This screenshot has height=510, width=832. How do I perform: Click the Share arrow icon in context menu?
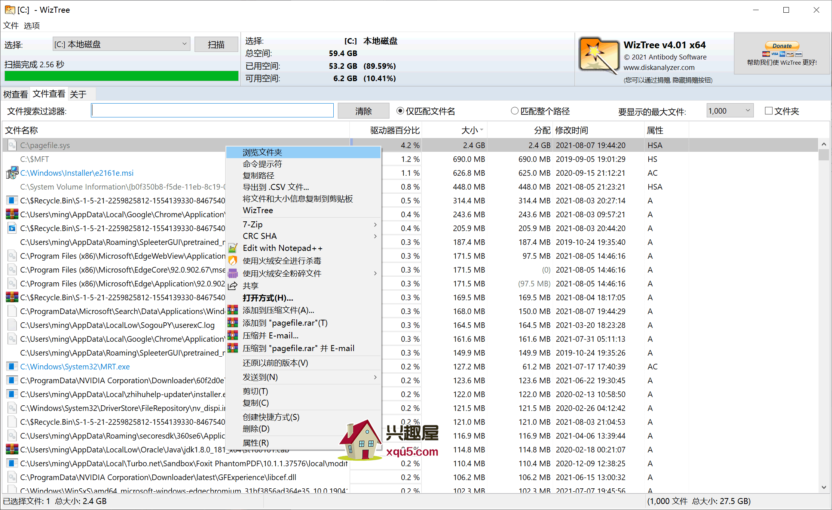click(233, 286)
